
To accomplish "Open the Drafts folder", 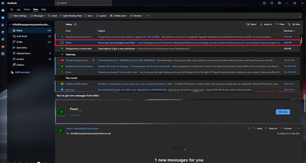I will pos(30,42).
